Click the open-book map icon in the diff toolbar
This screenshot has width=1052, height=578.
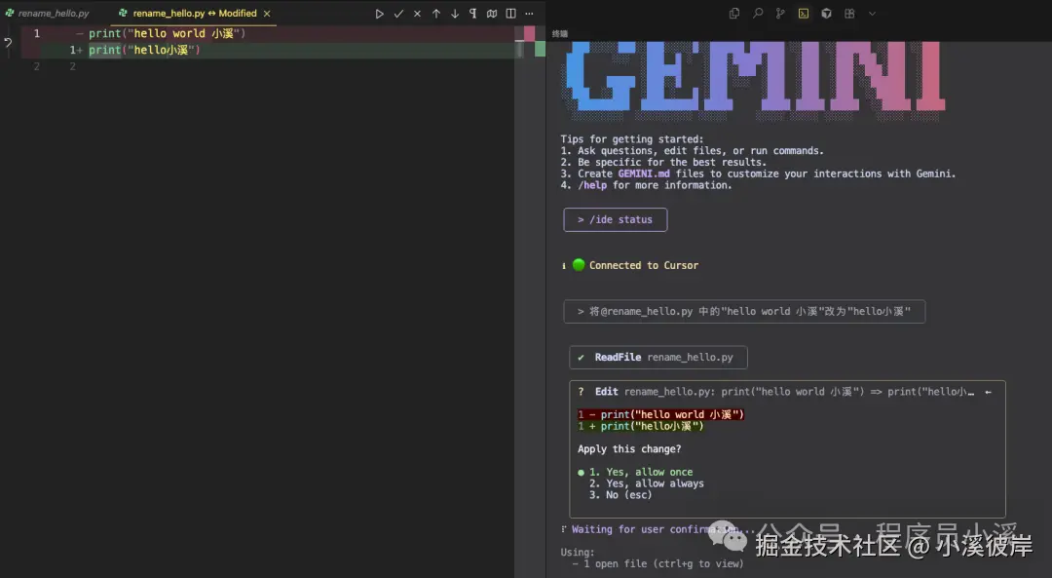(x=492, y=14)
